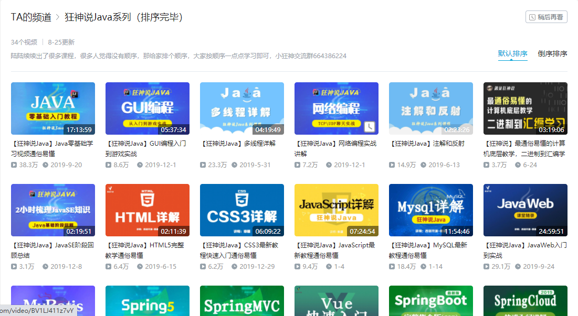578x316 pixels.
Task: Click play count icon beside 9.4万
Action: tap(298, 266)
